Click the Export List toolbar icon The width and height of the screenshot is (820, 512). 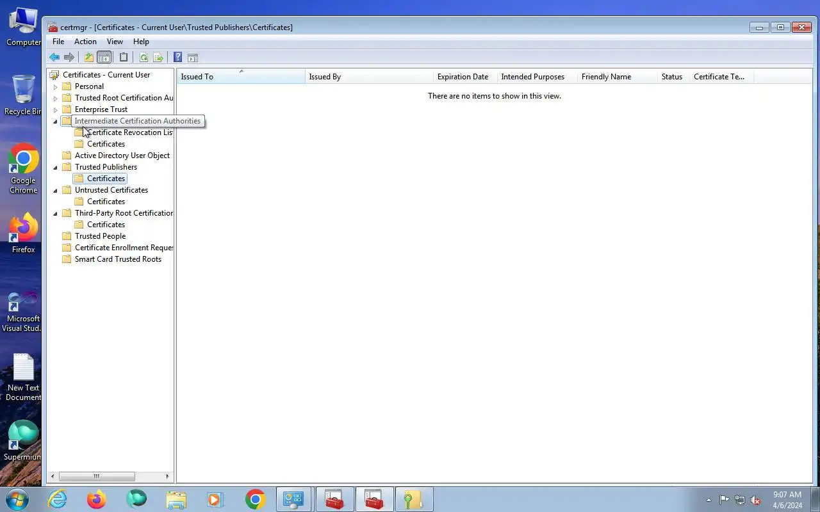tap(158, 58)
